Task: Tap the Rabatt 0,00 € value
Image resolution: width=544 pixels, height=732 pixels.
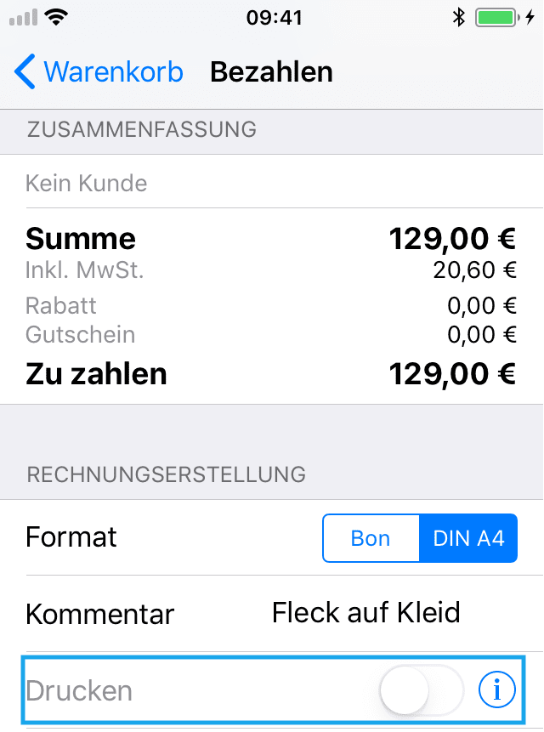Action: [482, 306]
